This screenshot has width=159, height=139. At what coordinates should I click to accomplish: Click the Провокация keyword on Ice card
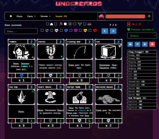click(x=105, y=65)
